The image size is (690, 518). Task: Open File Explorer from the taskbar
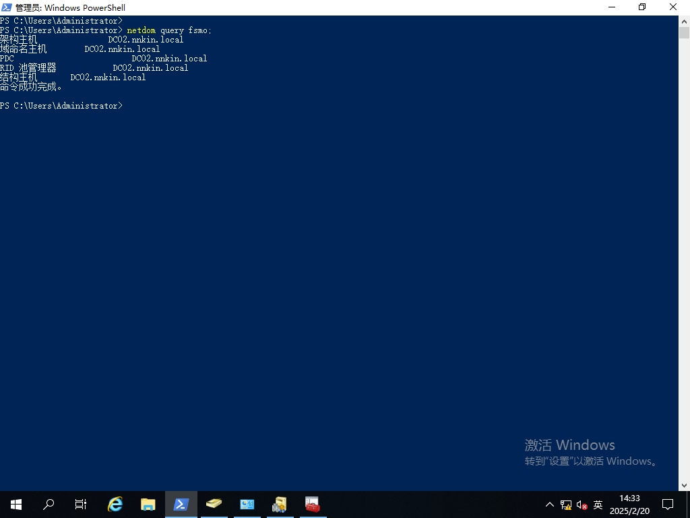(148, 504)
